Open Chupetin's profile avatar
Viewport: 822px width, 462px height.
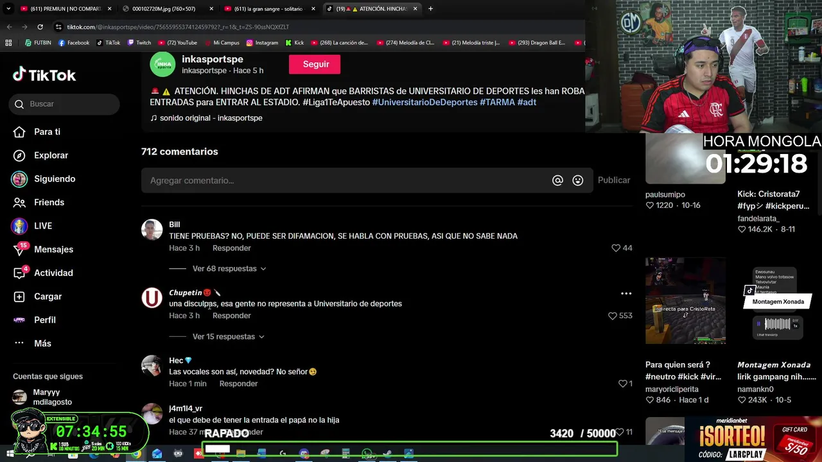point(152,298)
